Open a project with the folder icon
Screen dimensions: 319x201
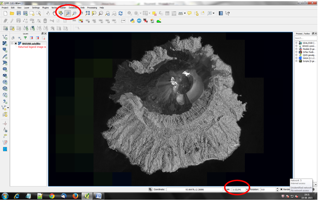[x=12, y=13]
